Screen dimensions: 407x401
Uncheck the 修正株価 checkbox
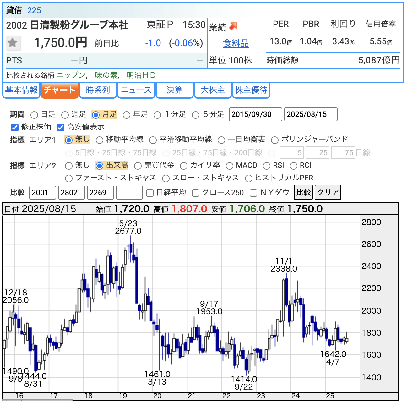[15, 127]
